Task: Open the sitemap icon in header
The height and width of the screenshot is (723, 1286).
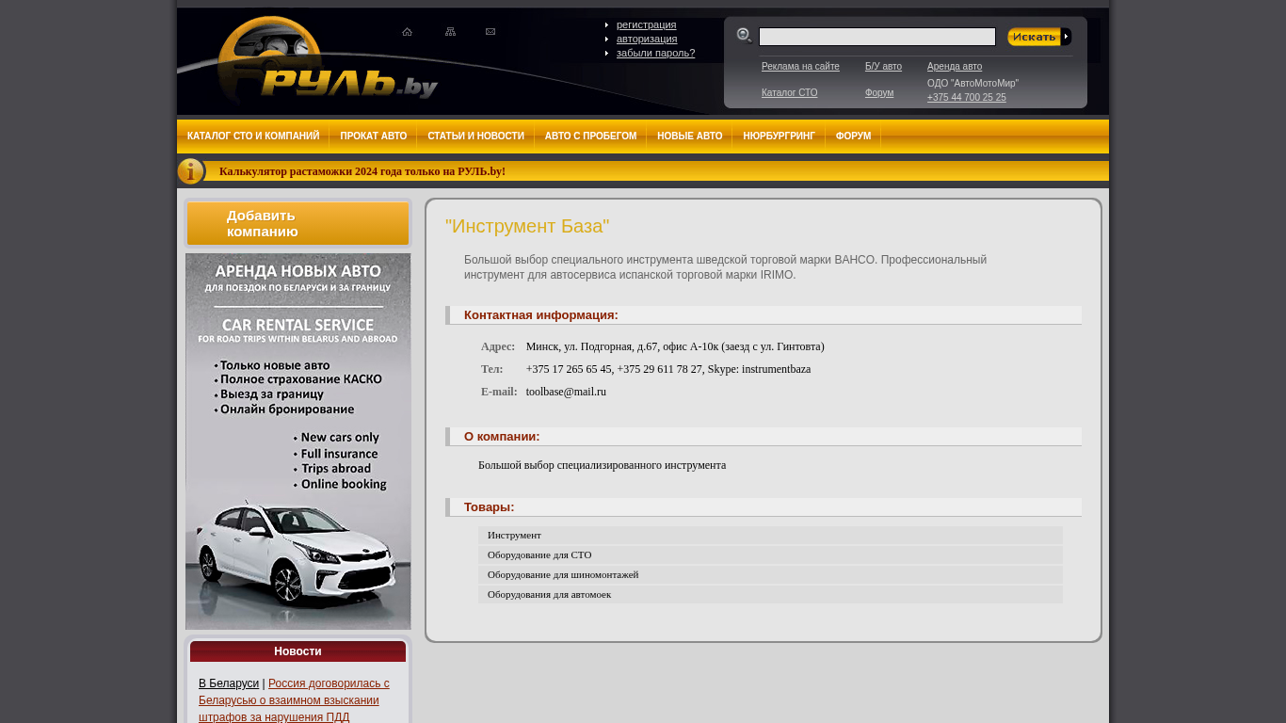Action: click(x=450, y=32)
